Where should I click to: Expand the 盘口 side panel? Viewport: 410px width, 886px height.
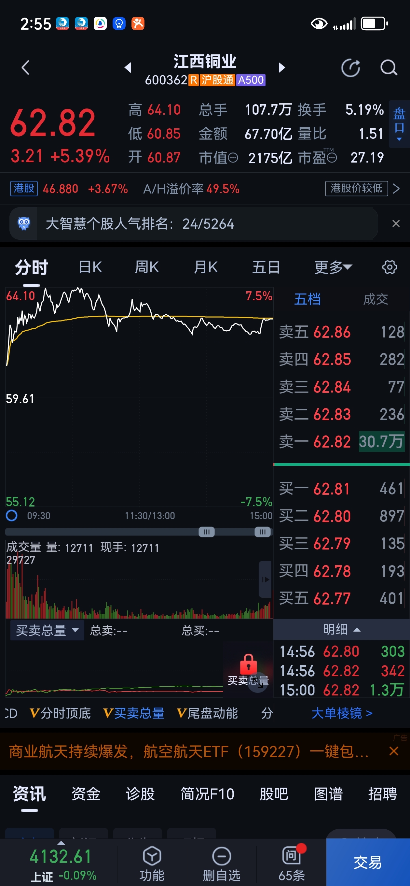click(399, 124)
